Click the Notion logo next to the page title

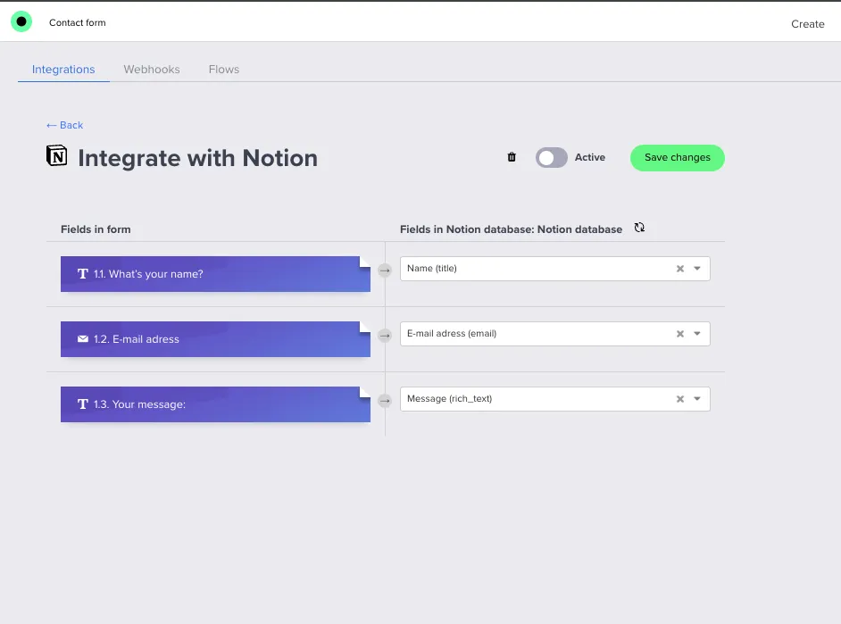[55, 156]
